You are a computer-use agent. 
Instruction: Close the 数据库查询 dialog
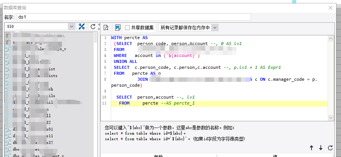pyautogui.click(x=331, y=7)
